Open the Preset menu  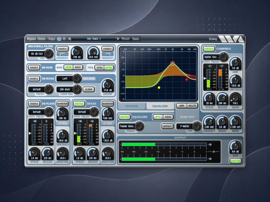pyautogui.click(x=126, y=39)
